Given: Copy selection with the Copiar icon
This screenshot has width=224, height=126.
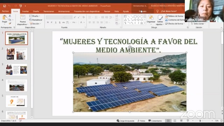Looking at the screenshot, I should click(x=10, y=20).
